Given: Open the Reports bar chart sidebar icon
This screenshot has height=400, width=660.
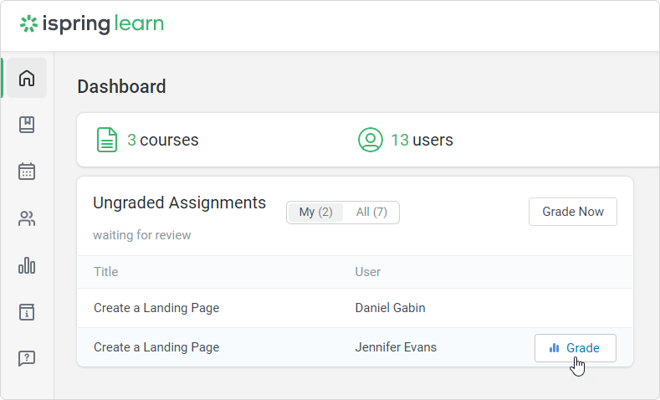Looking at the screenshot, I should pyautogui.click(x=27, y=266).
